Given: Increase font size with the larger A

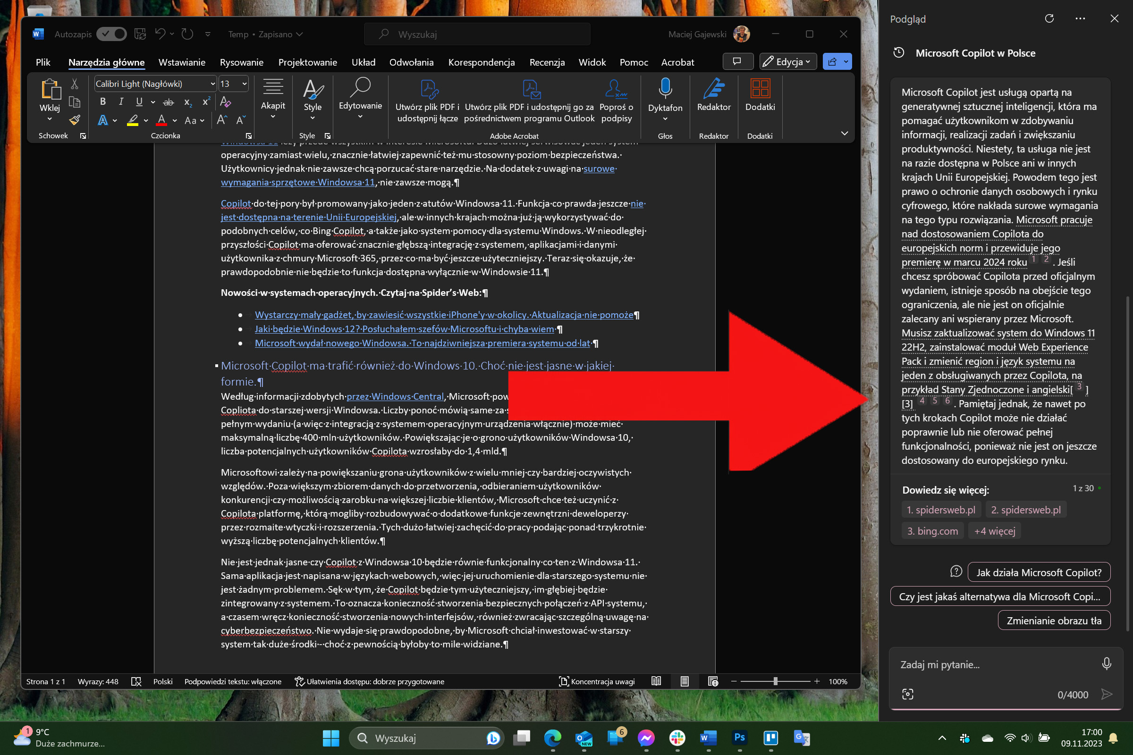Looking at the screenshot, I should (221, 120).
